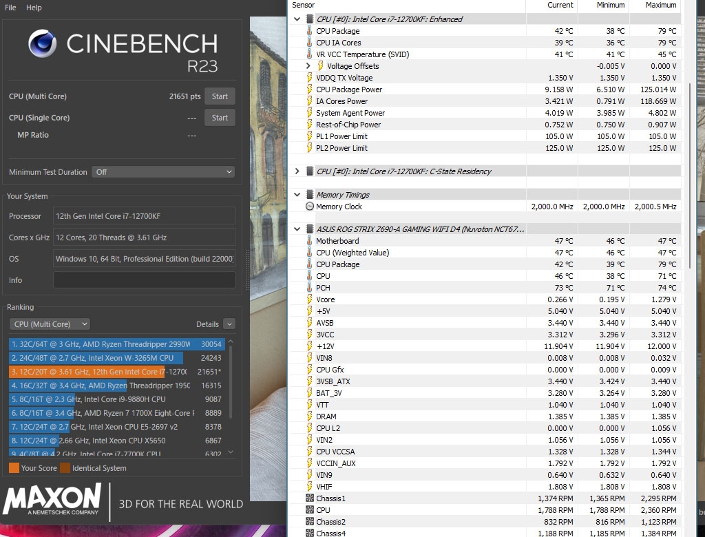Click the Processor field showing i7-12700KF
Image resolution: width=705 pixels, height=537 pixels.
145,216
